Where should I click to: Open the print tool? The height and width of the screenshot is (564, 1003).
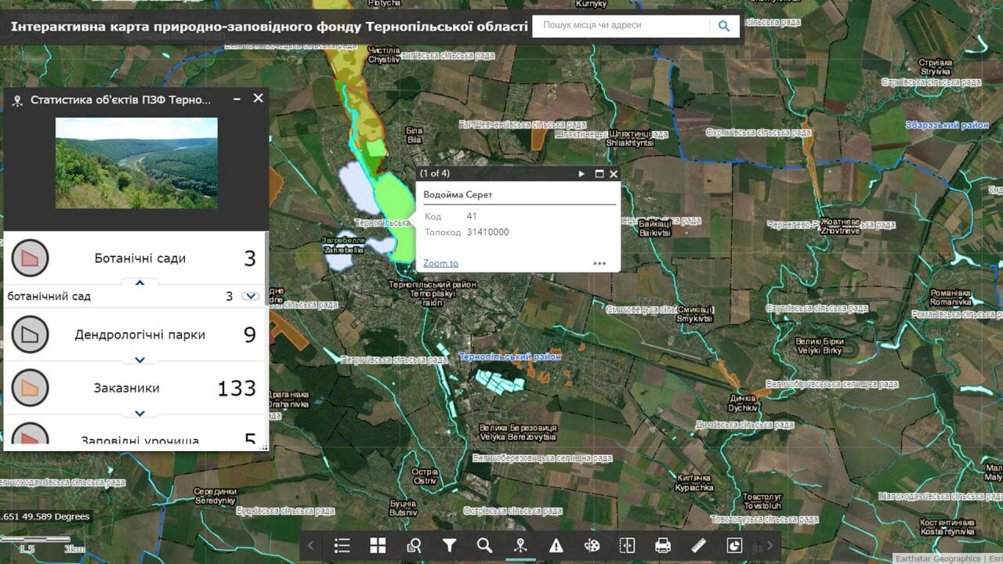(x=663, y=546)
